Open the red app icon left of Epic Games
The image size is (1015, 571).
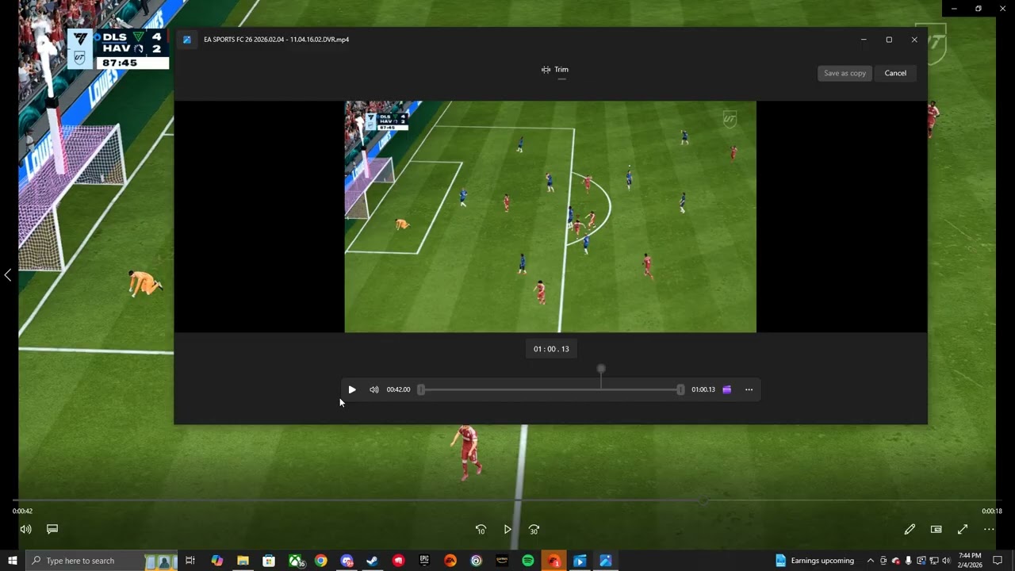pyautogui.click(x=398, y=561)
